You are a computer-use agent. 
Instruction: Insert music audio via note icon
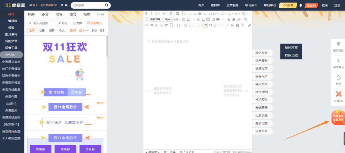213,19
